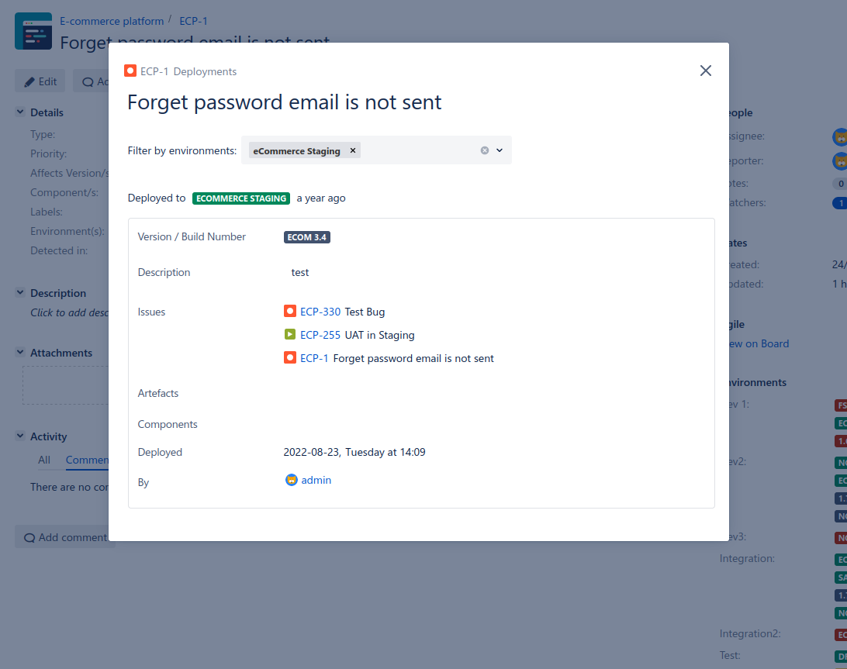The width and height of the screenshot is (847, 669).
Task: Open the ECP-330 issue link
Action: click(320, 312)
